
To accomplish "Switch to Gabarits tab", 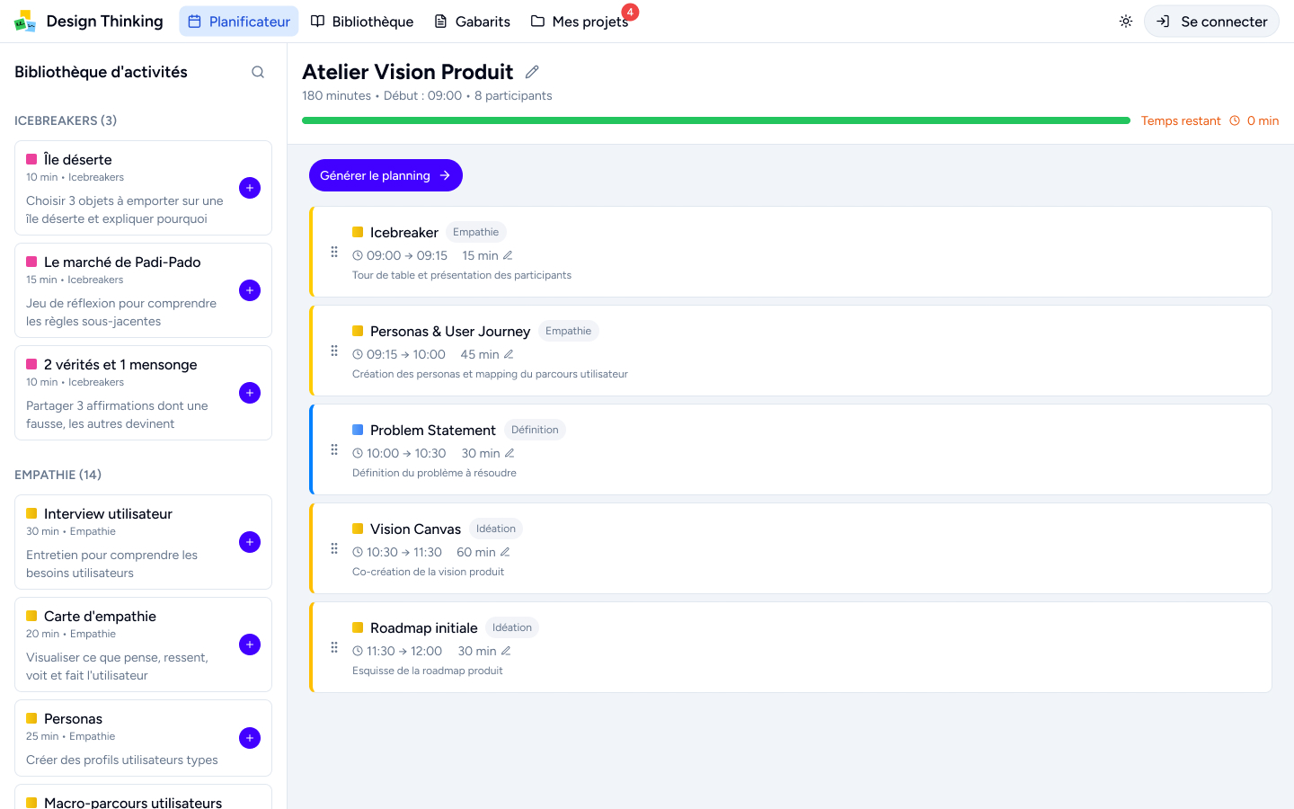I will coord(472,22).
